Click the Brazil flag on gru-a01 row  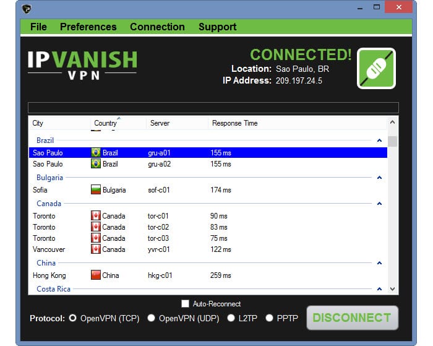[96, 152]
